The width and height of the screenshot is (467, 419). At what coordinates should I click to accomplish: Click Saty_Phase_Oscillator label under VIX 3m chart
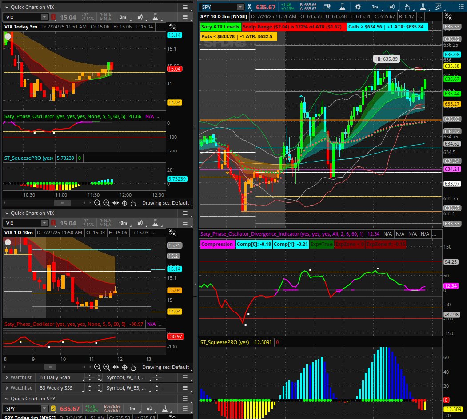pyautogui.click(x=65, y=116)
